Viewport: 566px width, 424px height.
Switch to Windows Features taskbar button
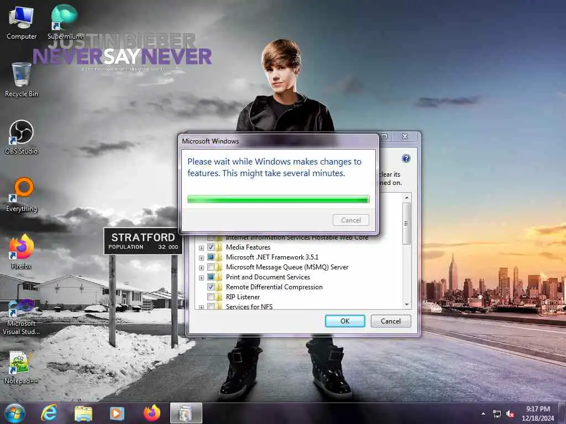click(x=186, y=413)
